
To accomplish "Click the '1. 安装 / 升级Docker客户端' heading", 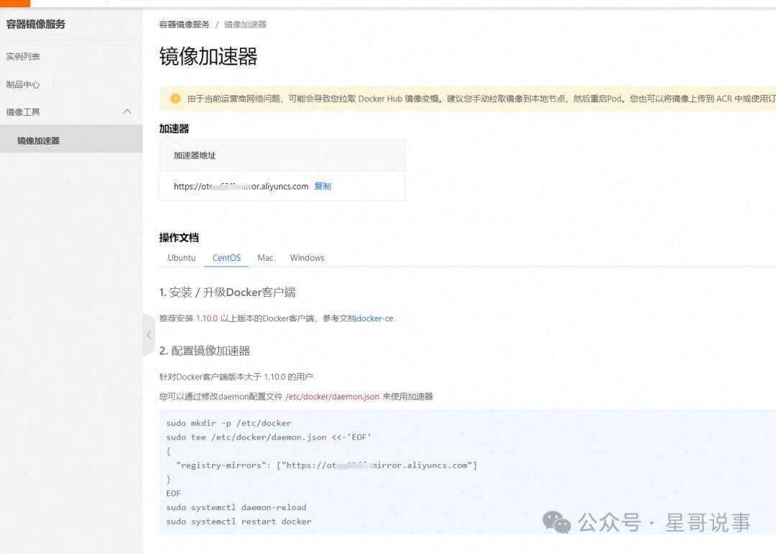I will coord(227,292).
